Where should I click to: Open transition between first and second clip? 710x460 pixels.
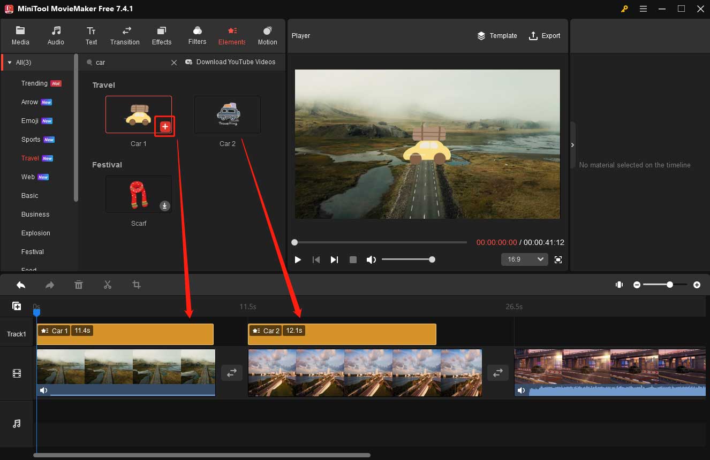point(232,373)
